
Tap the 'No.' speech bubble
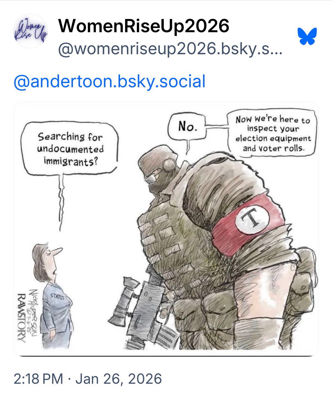[x=187, y=127]
